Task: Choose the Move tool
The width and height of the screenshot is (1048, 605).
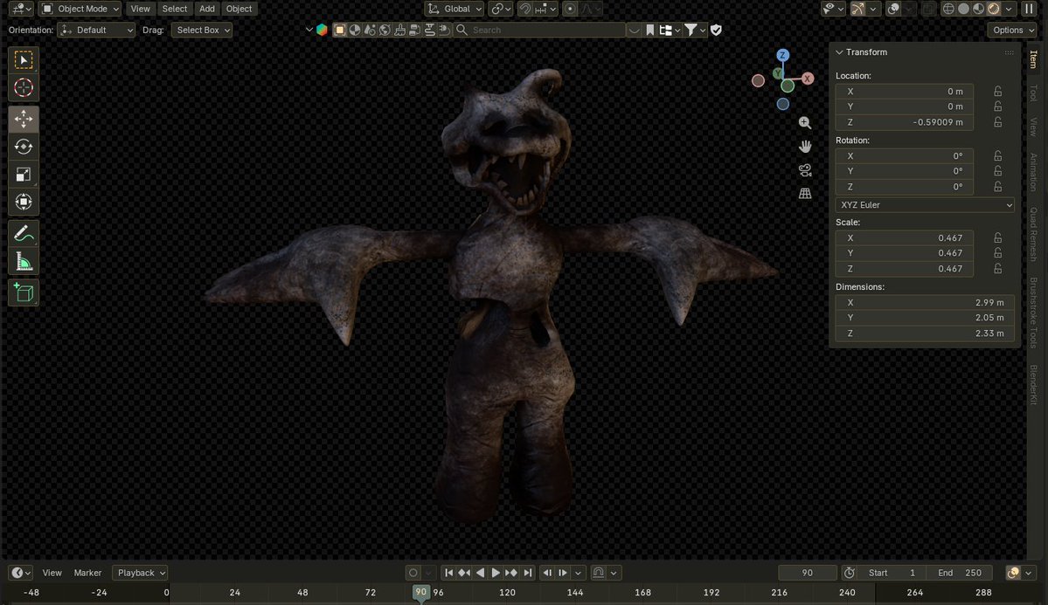Action: click(24, 119)
